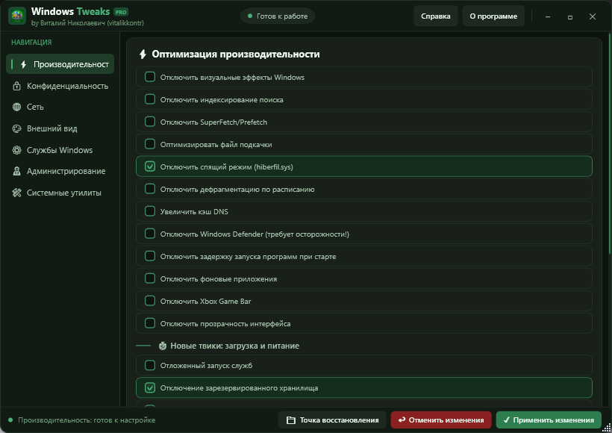Click the Администрирование user icon

pos(16,171)
